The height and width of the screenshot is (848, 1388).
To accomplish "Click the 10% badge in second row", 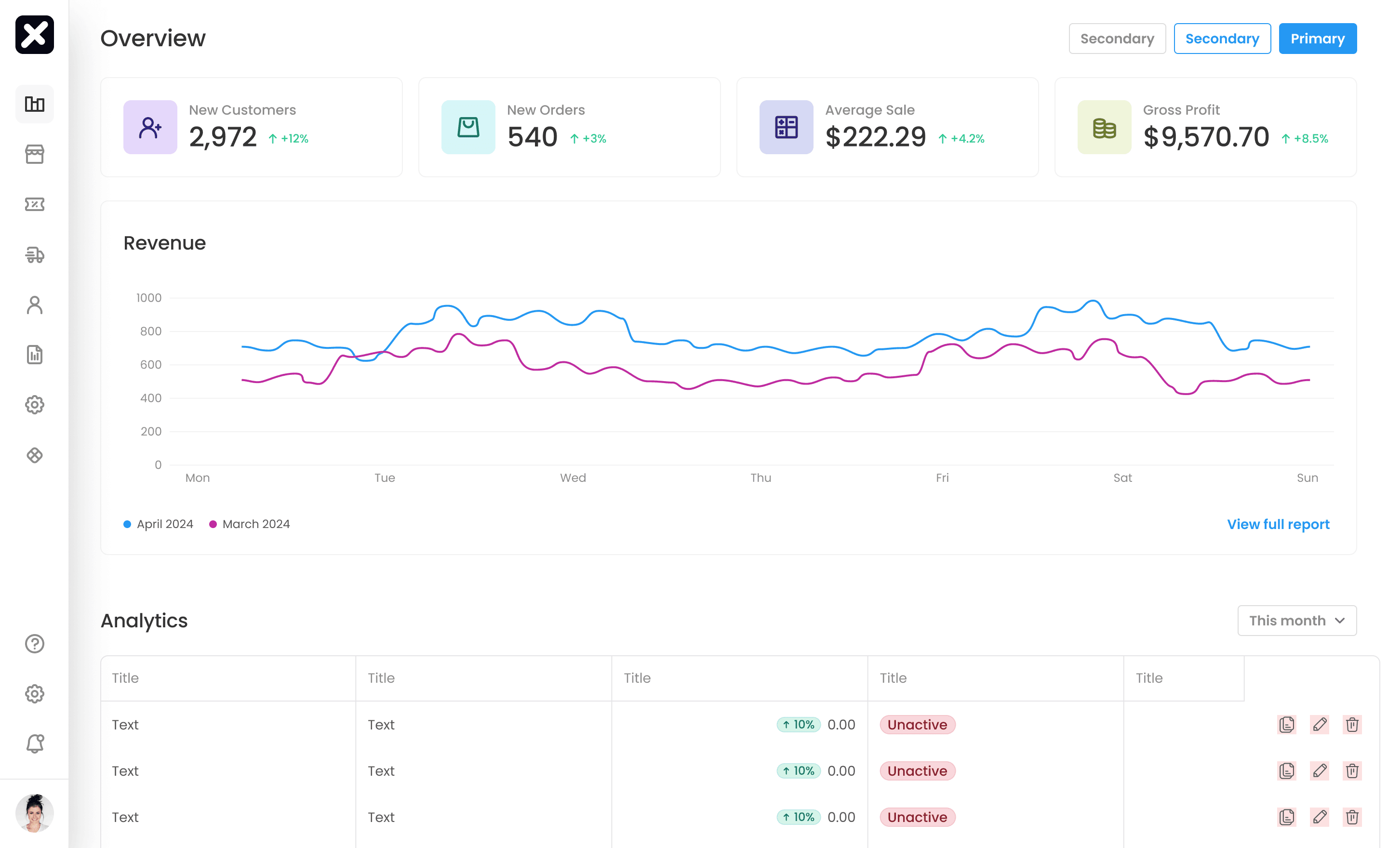I will (x=798, y=771).
